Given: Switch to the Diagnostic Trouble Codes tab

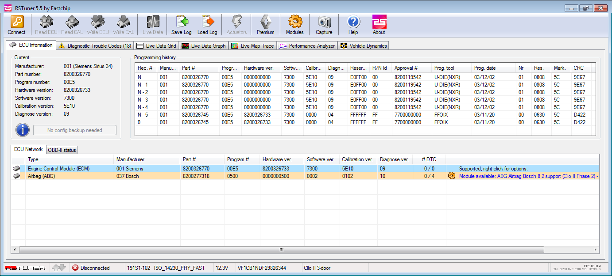Looking at the screenshot, I should 94,45.
